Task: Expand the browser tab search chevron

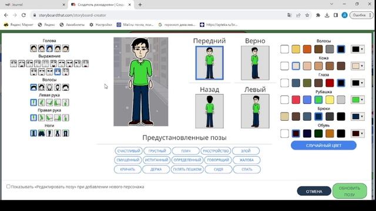Action: coord(331,4)
